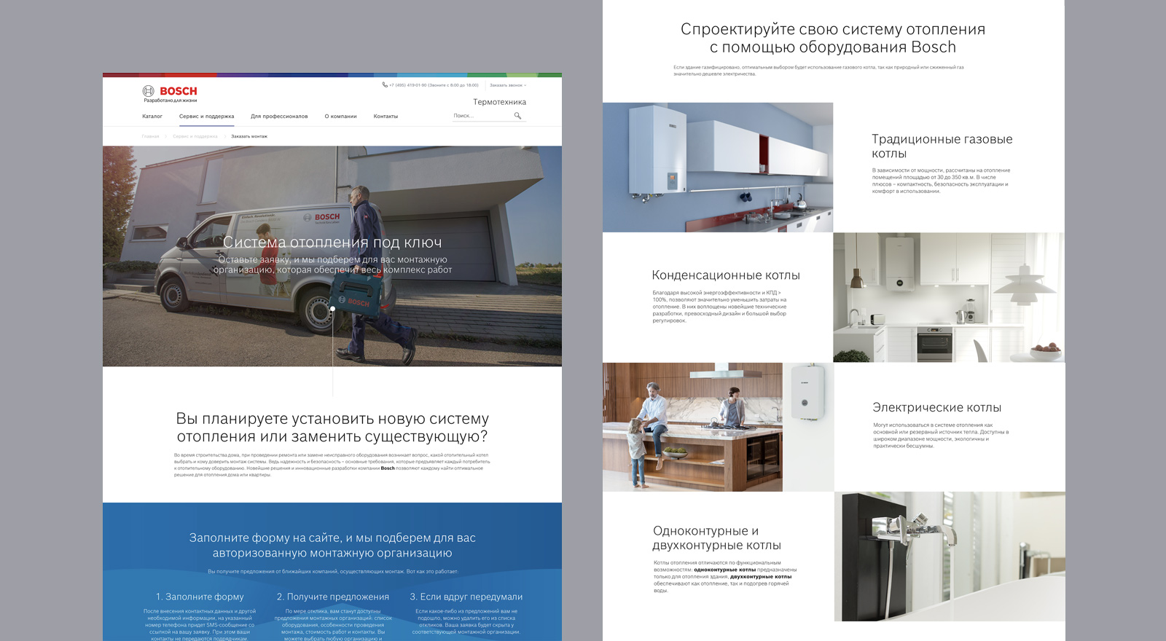Open the Конденсационные котлы title
Viewport: 1166px width, 641px height.
[726, 275]
